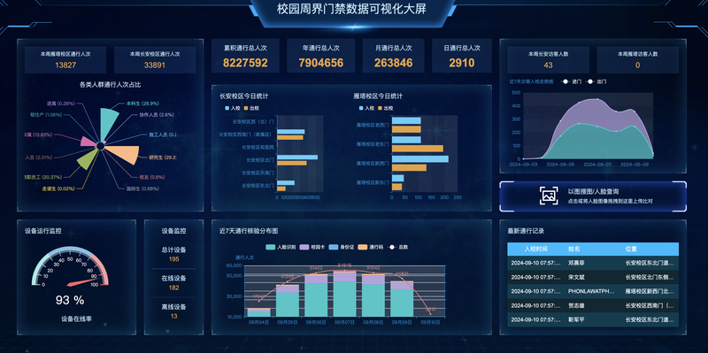Click 最新通行记录 panel title
The image size is (708, 353).
526,231
